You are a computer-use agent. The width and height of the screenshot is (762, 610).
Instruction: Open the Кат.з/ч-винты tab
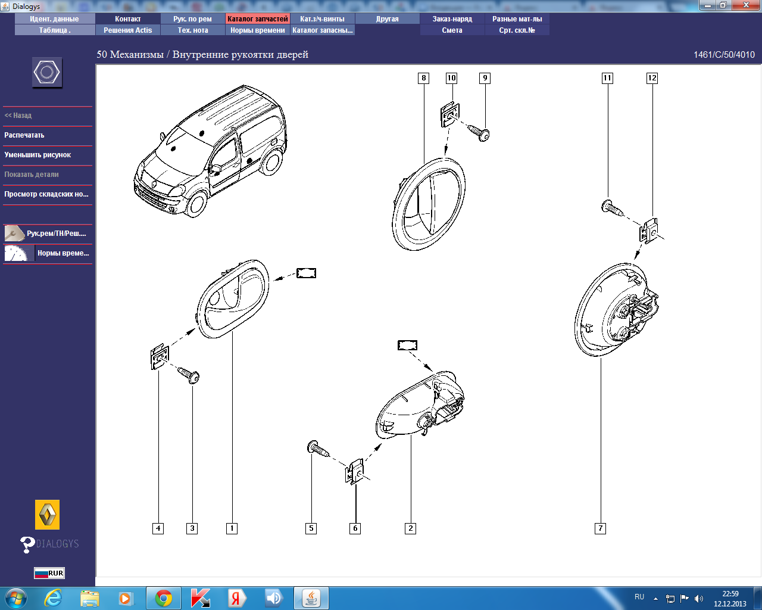[323, 19]
